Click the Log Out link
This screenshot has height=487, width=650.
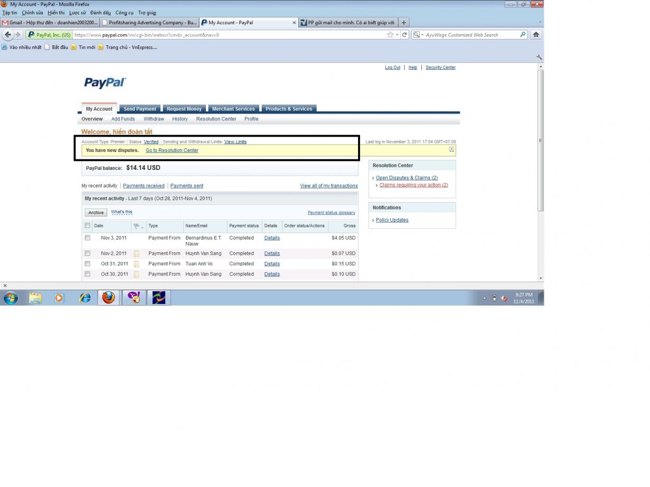392,68
